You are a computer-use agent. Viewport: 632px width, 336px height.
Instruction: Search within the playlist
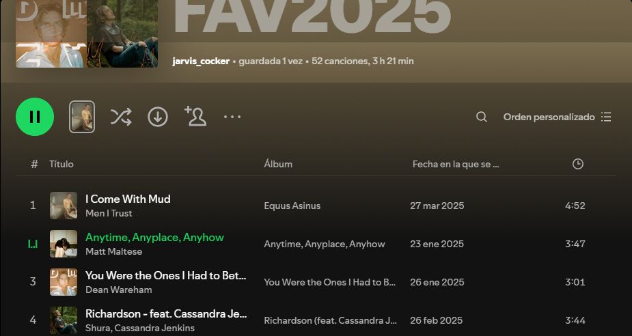click(x=481, y=117)
